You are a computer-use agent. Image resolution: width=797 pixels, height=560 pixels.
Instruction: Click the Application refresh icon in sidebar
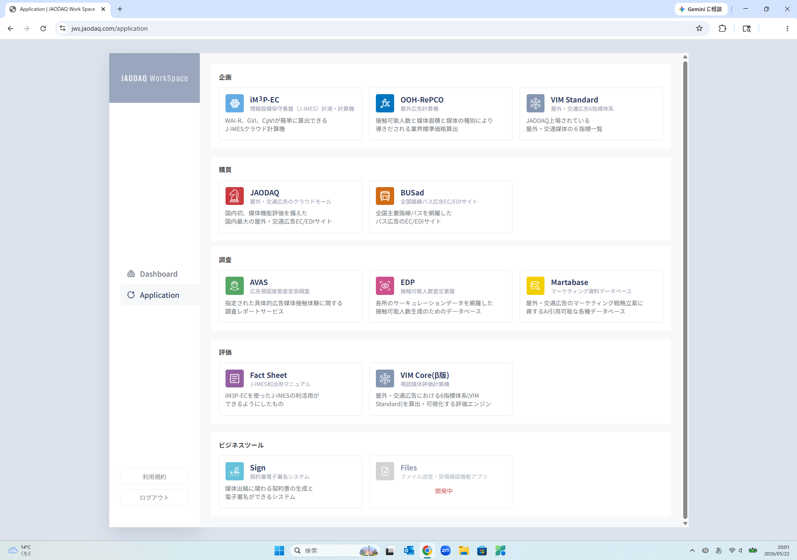[131, 295]
